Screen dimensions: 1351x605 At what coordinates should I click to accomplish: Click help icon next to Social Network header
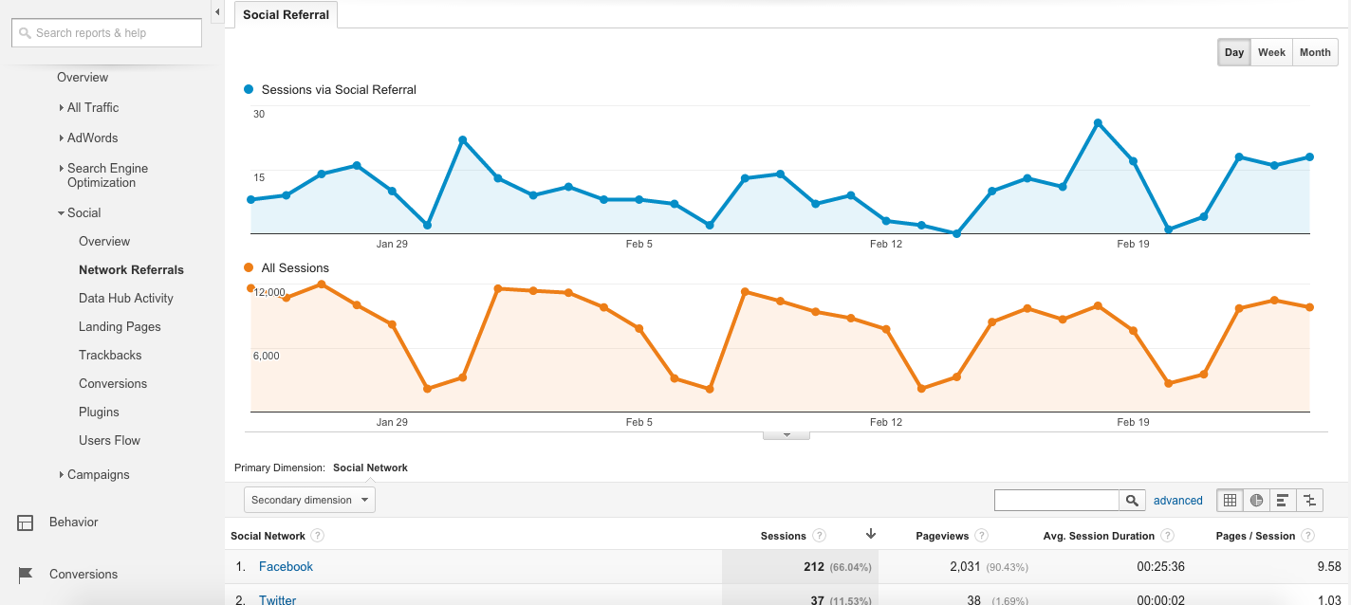click(x=318, y=536)
